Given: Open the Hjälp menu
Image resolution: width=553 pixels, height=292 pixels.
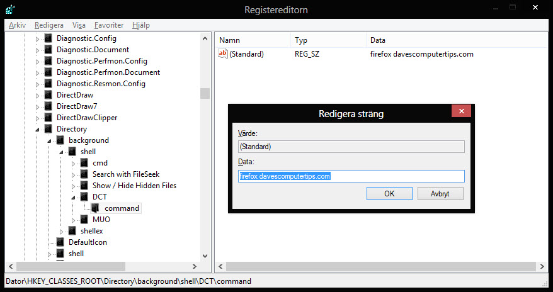Looking at the screenshot, I should coord(141,25).
